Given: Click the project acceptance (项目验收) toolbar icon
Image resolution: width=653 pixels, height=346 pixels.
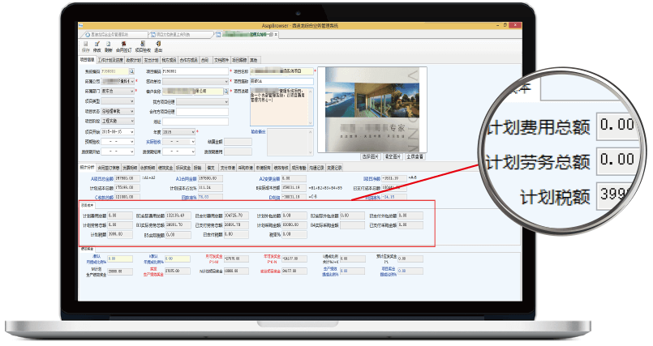Looking at the screenshot, I should point(144,47).
